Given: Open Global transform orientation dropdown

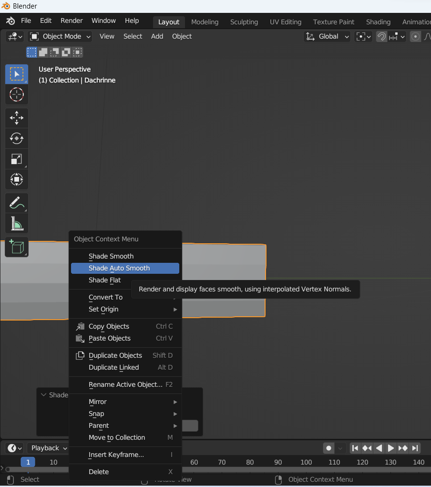Looking at the screenshot, I should pyautogui.click(x=327, y=37).
